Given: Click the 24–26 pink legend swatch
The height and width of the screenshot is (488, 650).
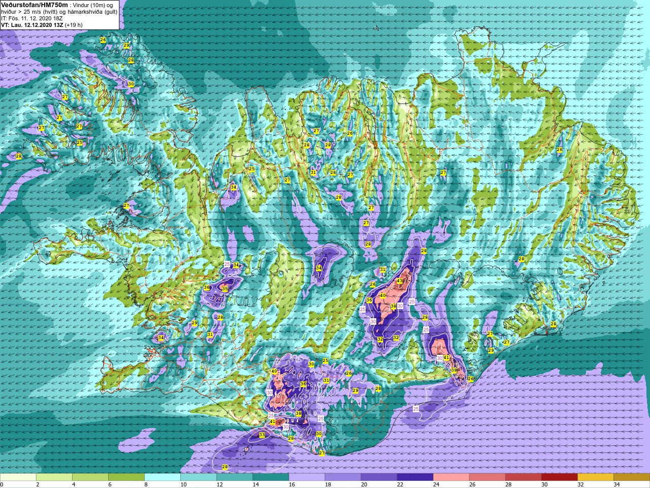Looking at the screenshot, I should pos(451,477).
